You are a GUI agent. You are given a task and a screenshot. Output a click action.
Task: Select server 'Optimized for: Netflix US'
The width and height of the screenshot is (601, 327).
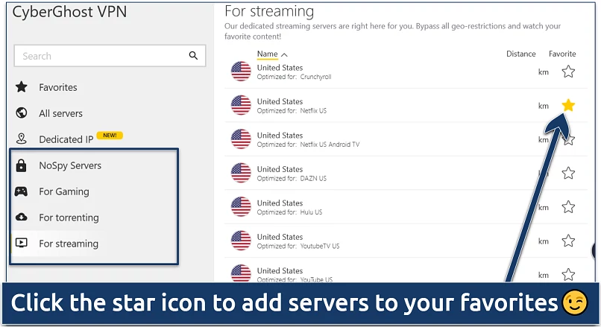pyautogui.click(x=292, y=111)
